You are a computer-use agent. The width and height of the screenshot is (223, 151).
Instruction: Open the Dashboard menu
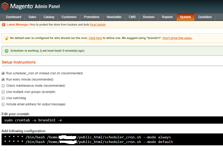[x=13, y=17]
